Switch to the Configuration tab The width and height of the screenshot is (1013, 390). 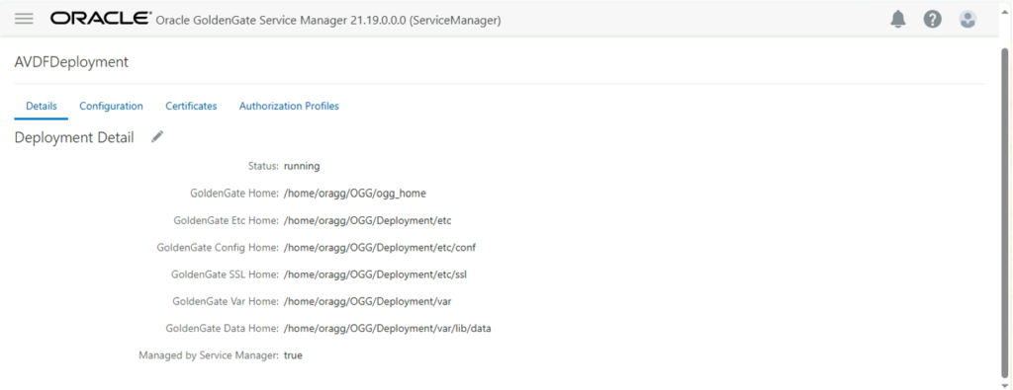[x=111, y=106]
